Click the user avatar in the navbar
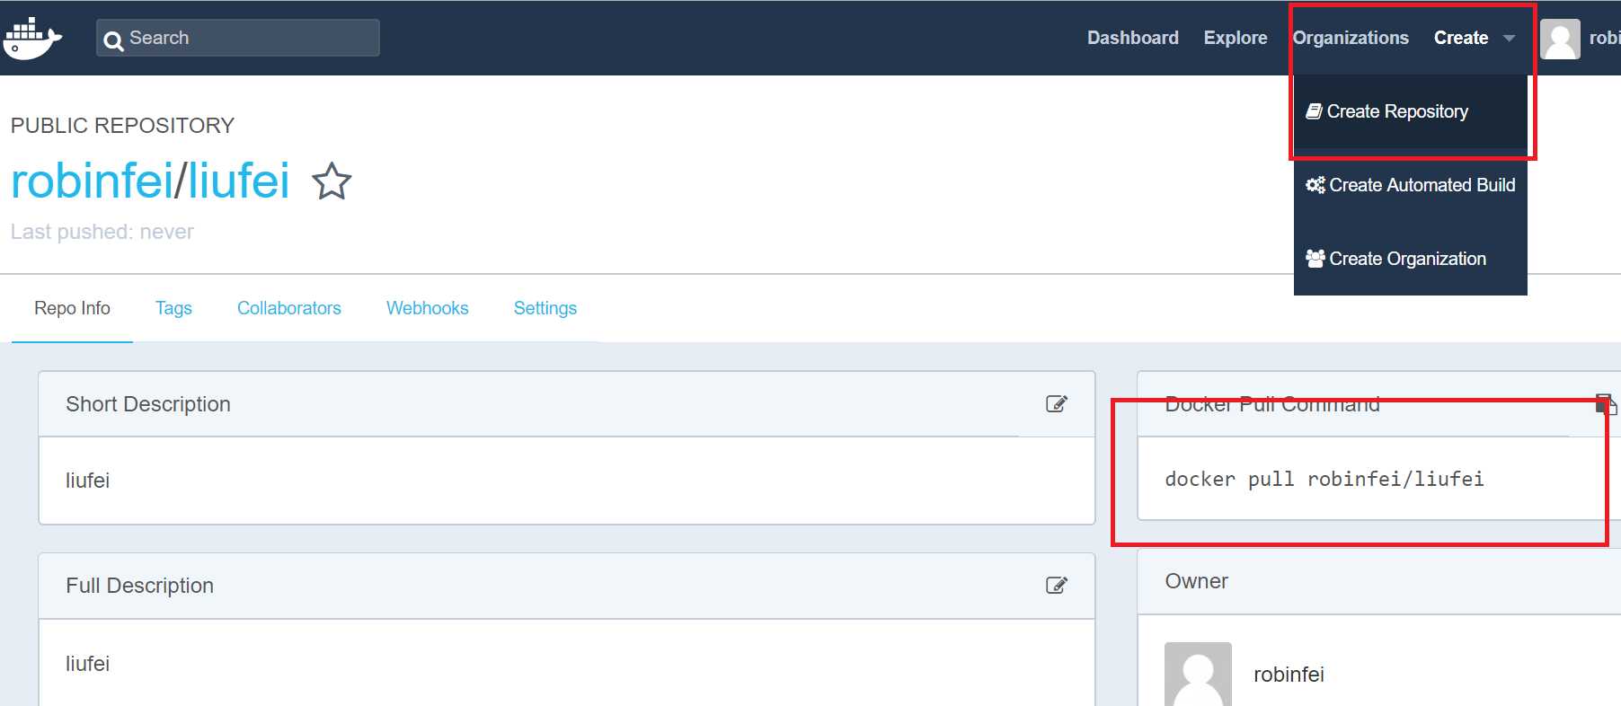 point(1560,39)
